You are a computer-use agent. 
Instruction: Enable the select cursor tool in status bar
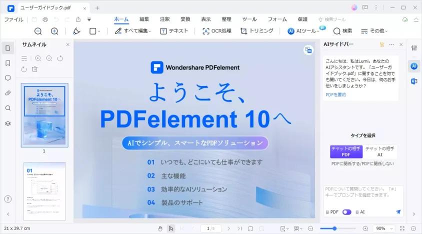pyautogui.click(x=171, y=228)
